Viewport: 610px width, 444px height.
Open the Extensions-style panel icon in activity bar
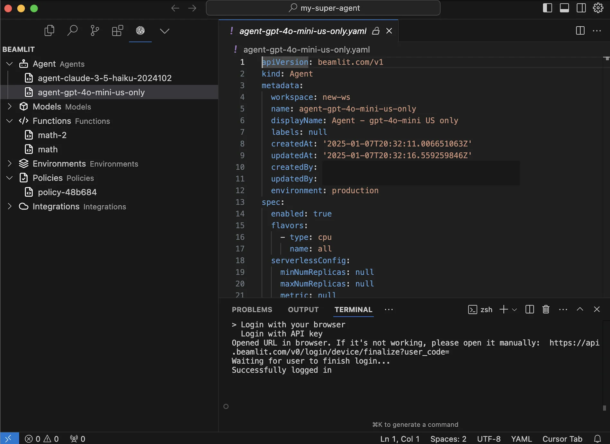point(117,31)
